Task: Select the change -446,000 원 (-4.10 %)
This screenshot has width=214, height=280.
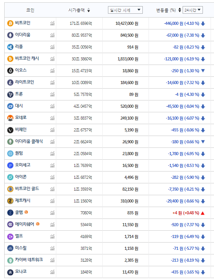Action: tap(181, 23)
